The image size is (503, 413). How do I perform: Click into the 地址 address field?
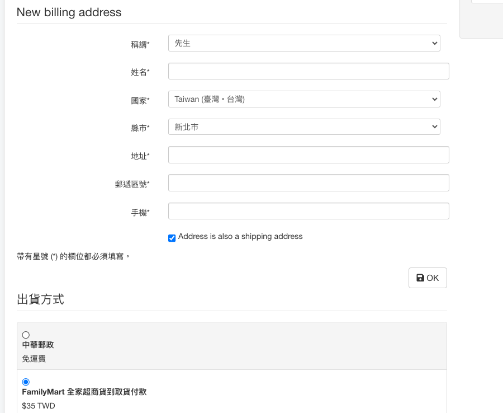(x=309, y=155)
